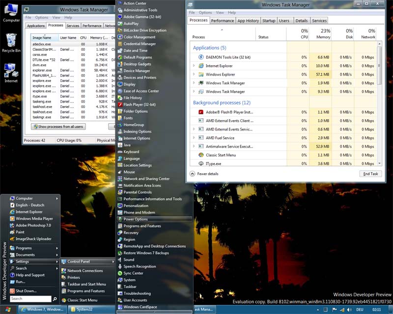Open Run... from the start menu

point(20,282)
